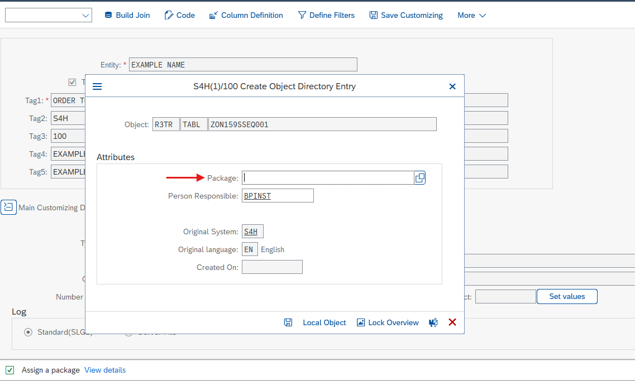
Task: Click the Main Customizing icon
Action: click(8, 207)
